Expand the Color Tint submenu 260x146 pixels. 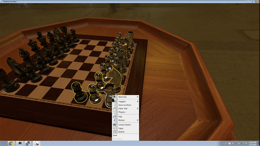[128, 108]
